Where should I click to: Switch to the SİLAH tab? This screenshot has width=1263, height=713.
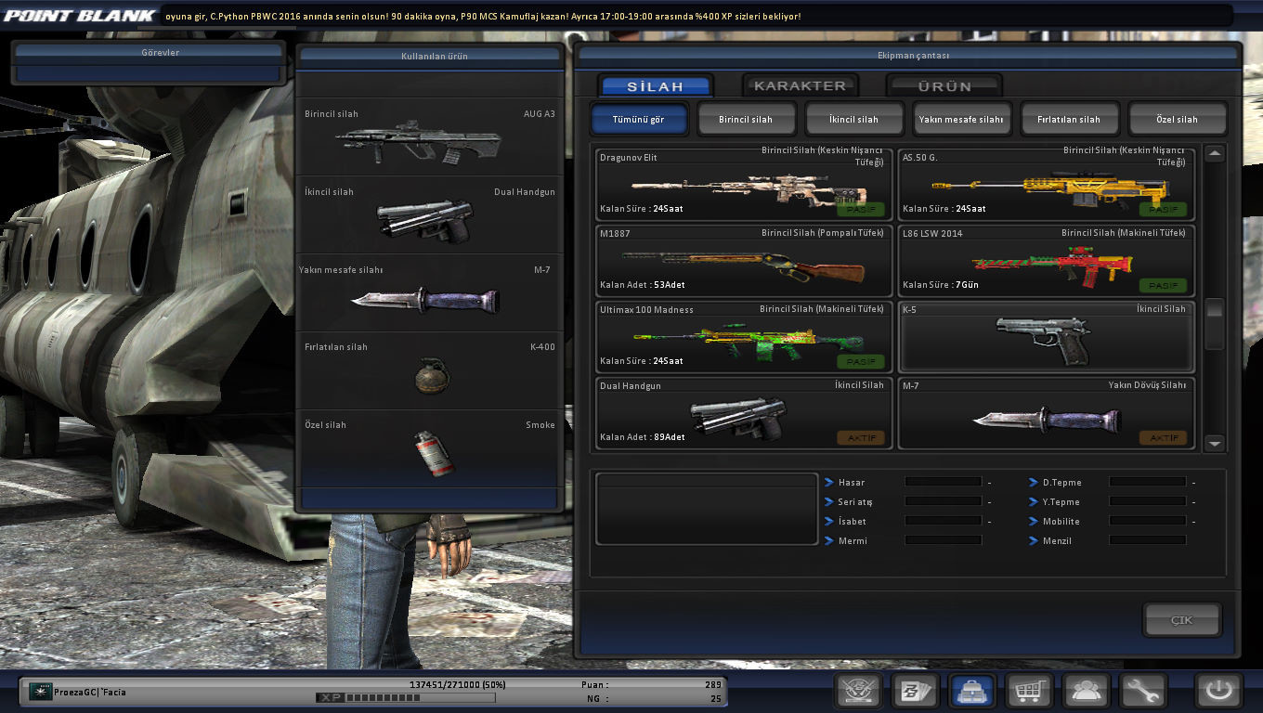click(656, 86)
